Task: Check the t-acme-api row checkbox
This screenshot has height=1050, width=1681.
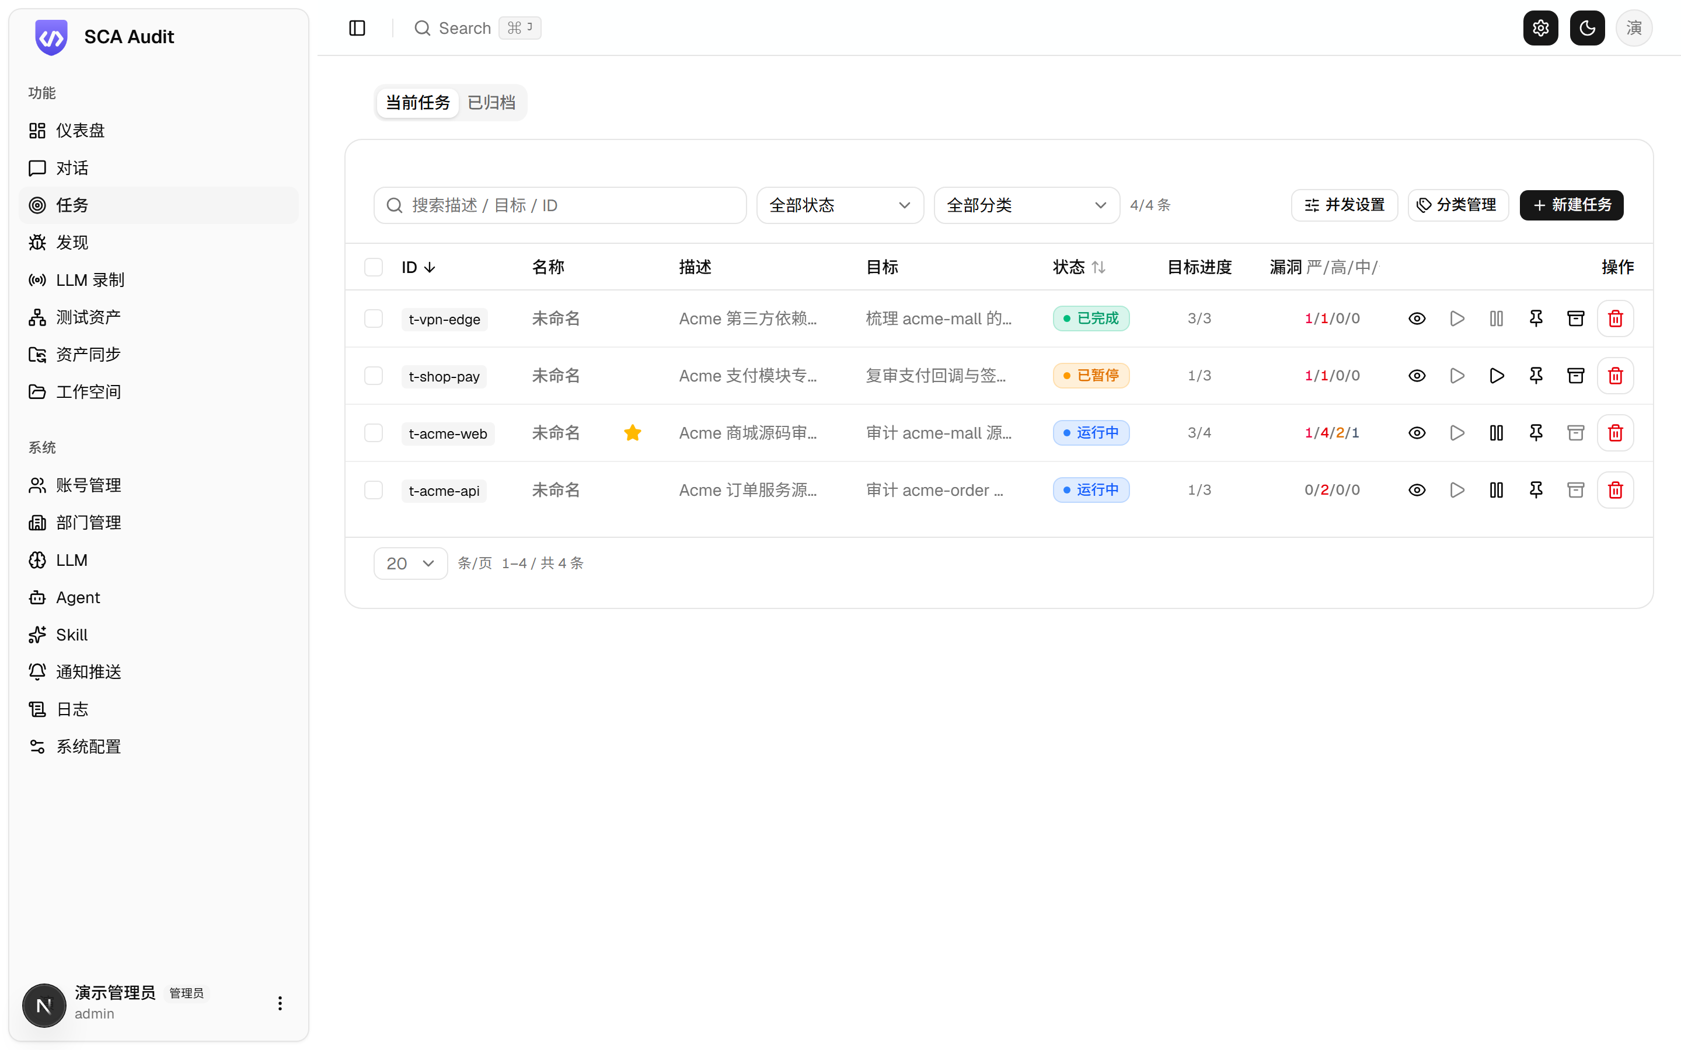Action: (374, 490)
